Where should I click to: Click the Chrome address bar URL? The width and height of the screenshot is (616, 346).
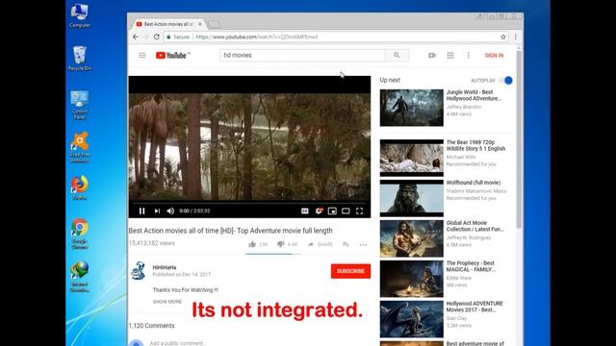pyautogui.click(x=257, y=37)
